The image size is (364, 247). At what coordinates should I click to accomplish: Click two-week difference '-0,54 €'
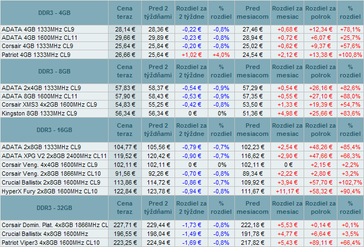pyautogui.click(x=192, y=88)
